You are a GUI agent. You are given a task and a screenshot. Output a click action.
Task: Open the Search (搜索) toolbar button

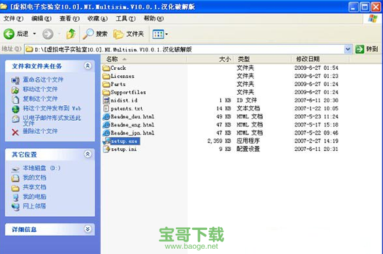(95, 34)
